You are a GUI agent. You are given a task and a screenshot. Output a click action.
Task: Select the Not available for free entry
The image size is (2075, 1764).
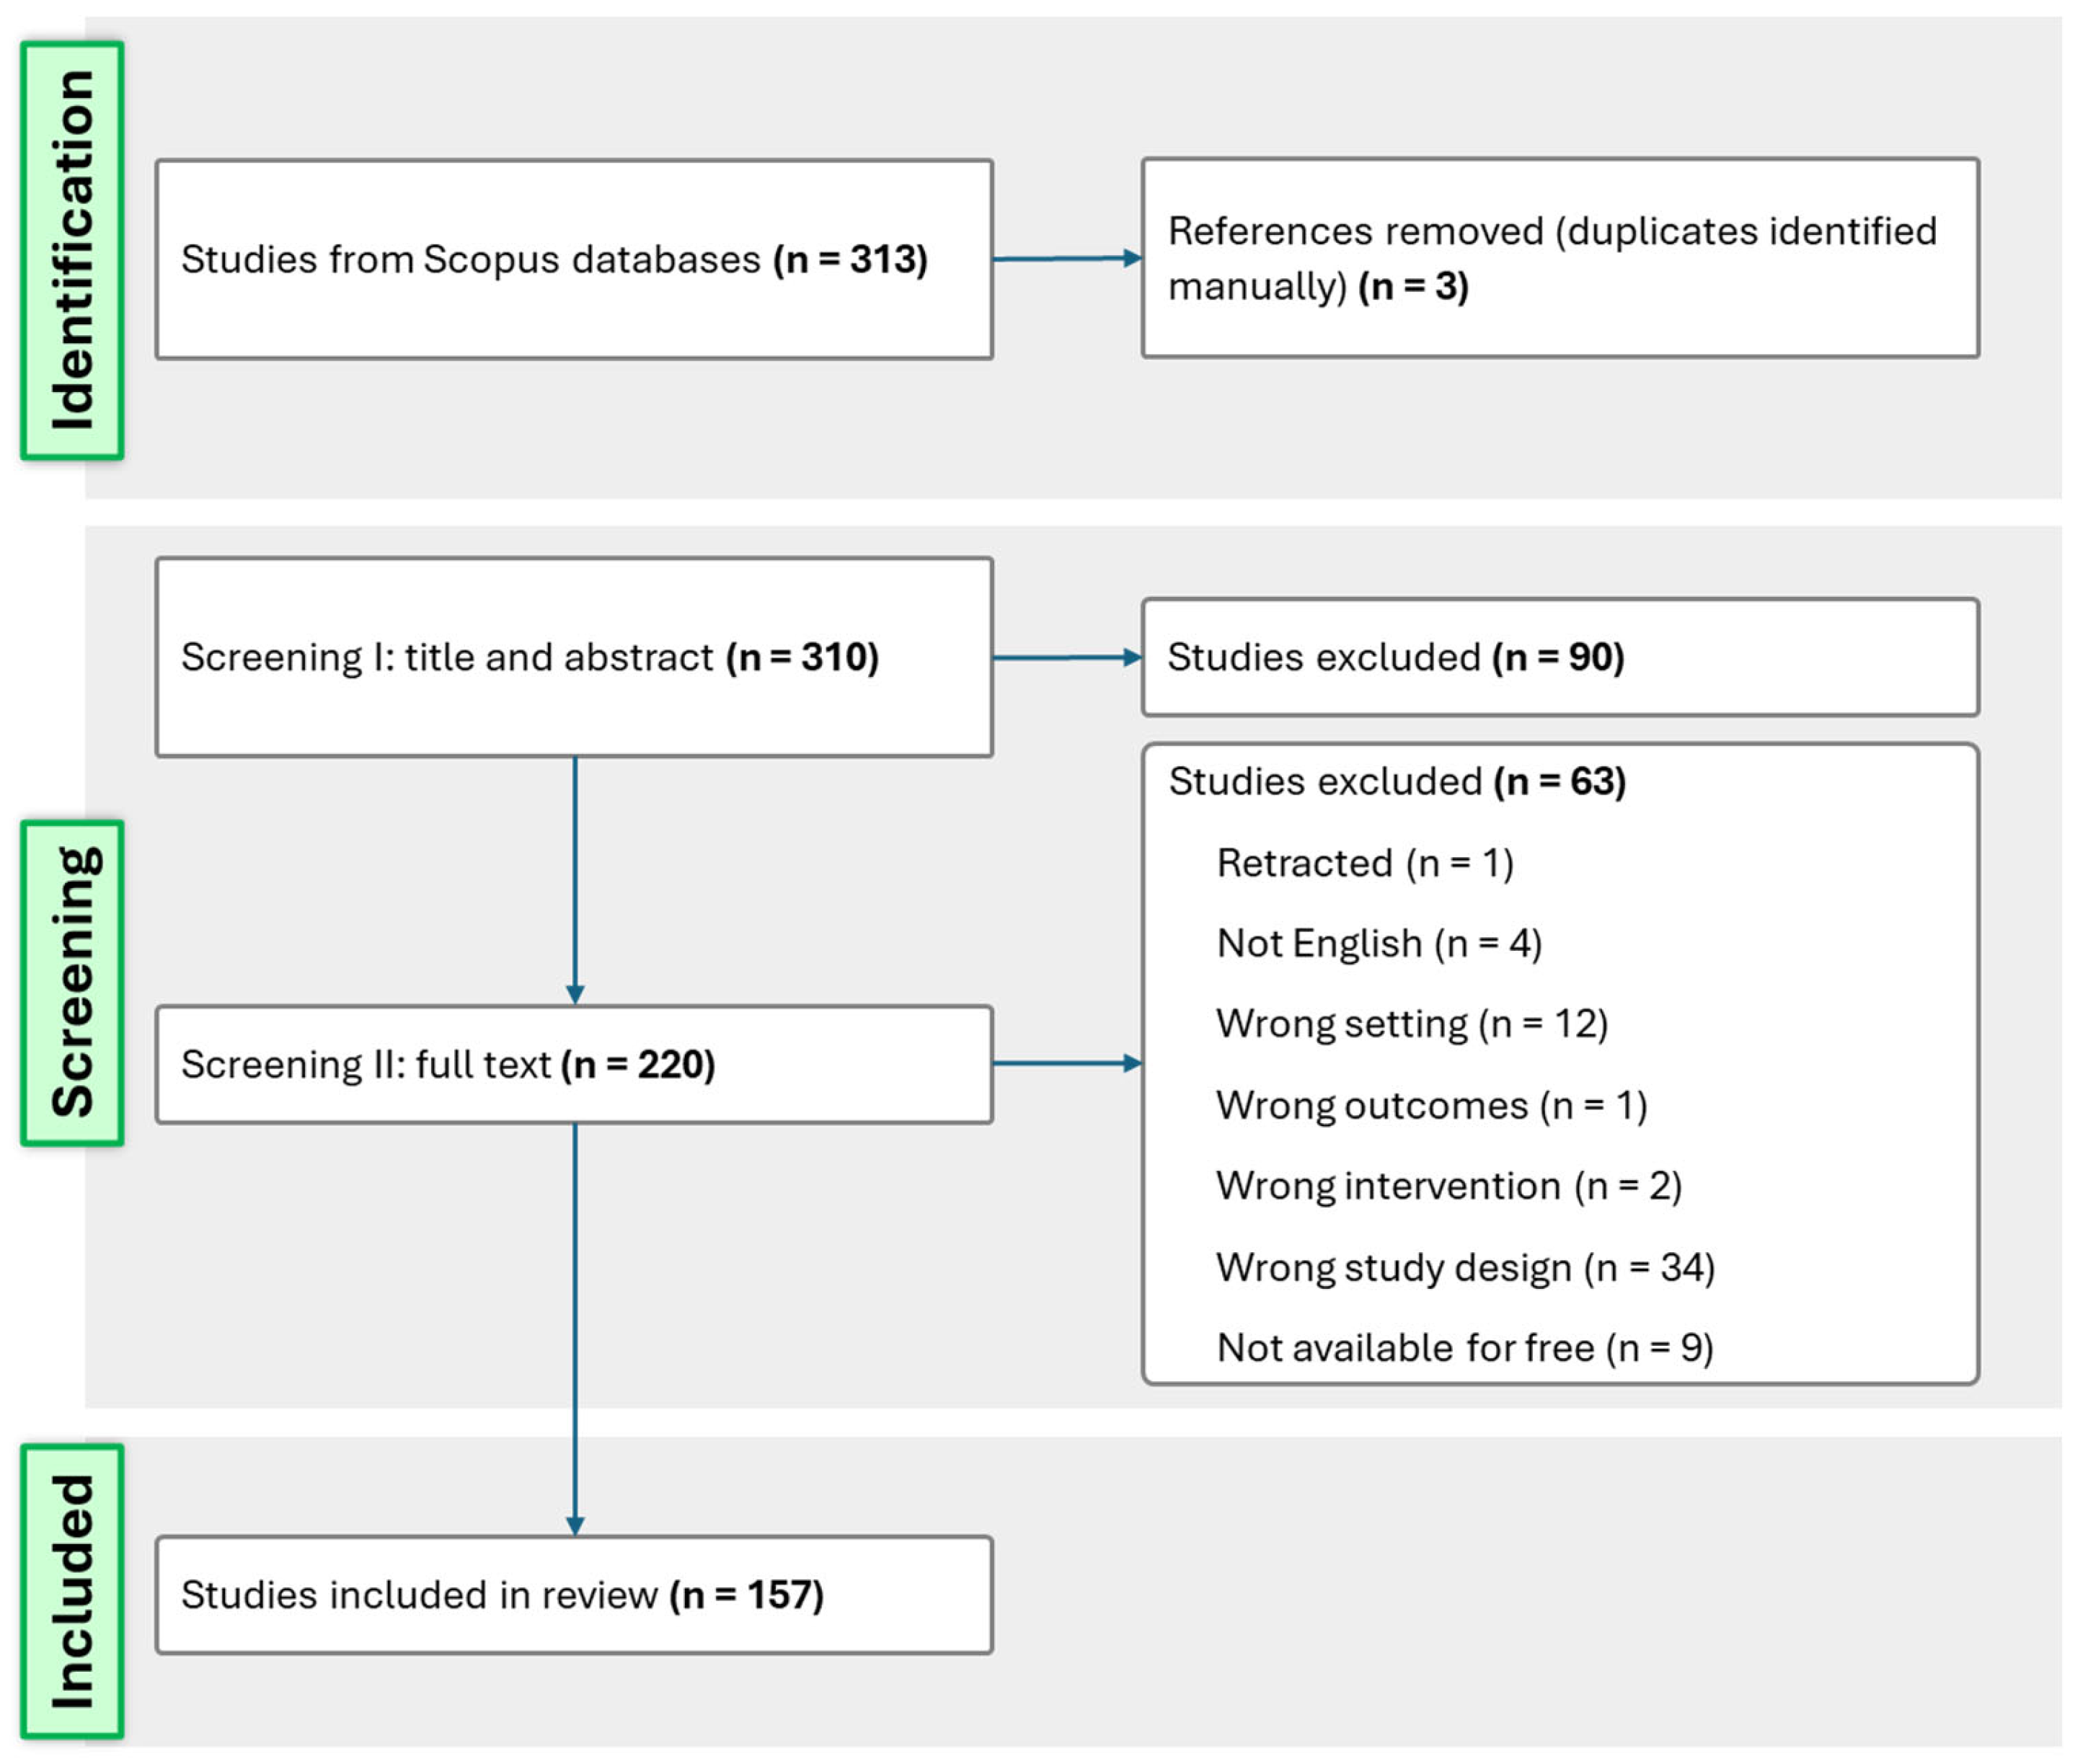tap(1464, 1348)
